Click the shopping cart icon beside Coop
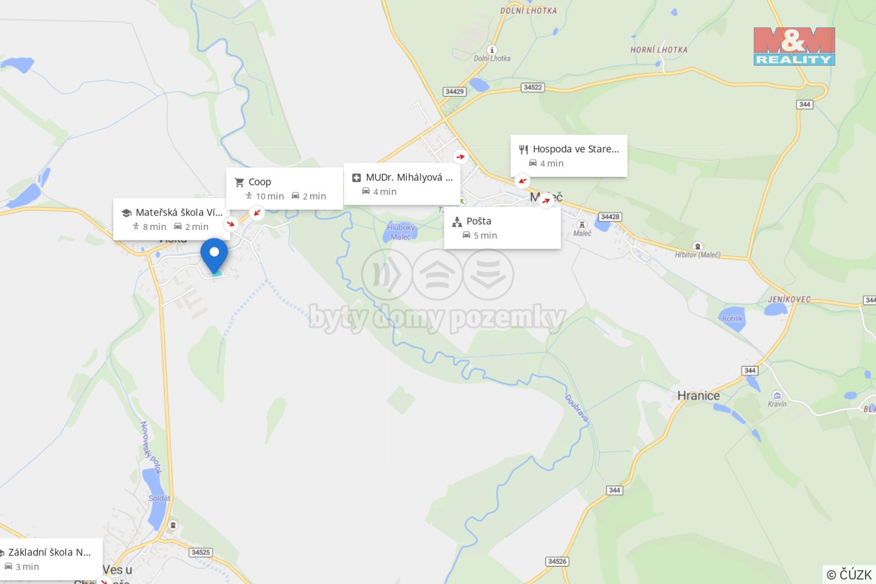876x584 pixels. pyautogui.click(x=240, y=182)
